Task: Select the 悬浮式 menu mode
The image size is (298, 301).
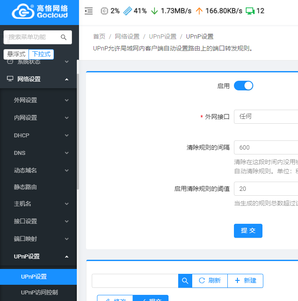Action: click(16, 54)
